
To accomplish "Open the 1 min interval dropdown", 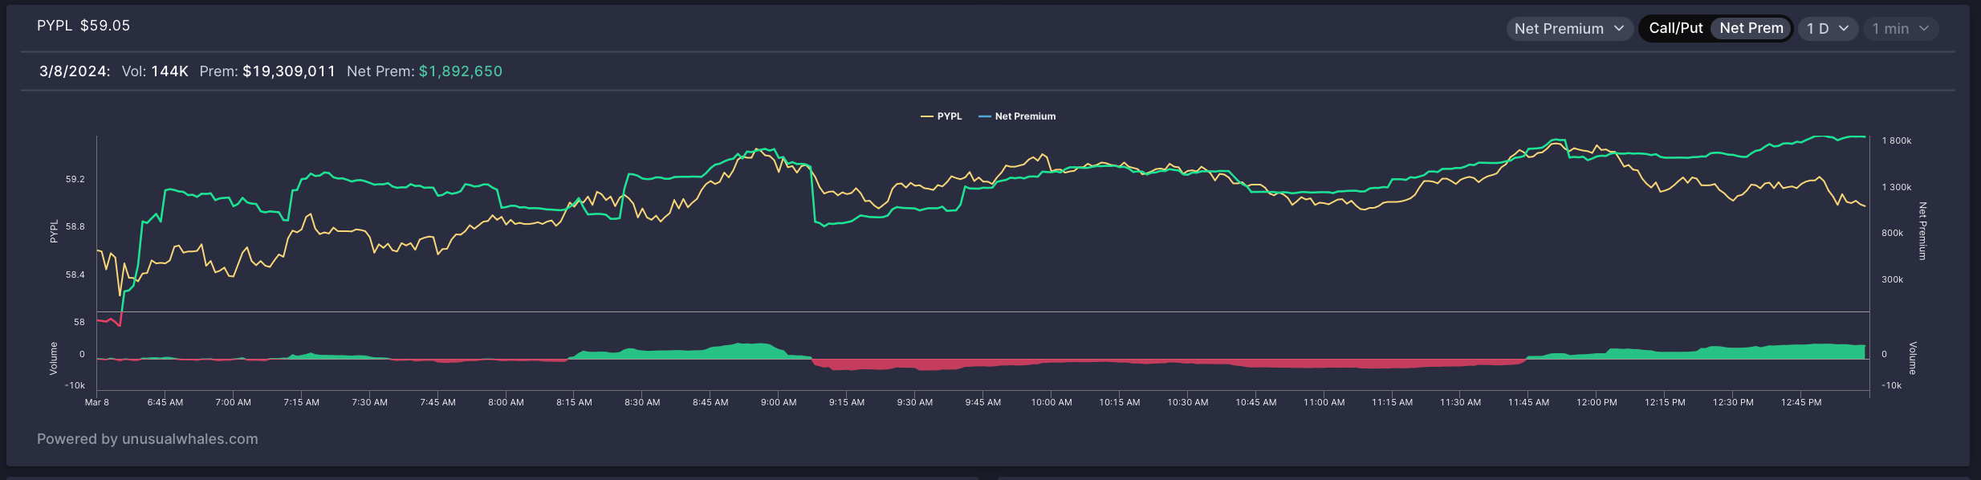I will tap(1900, 29).
